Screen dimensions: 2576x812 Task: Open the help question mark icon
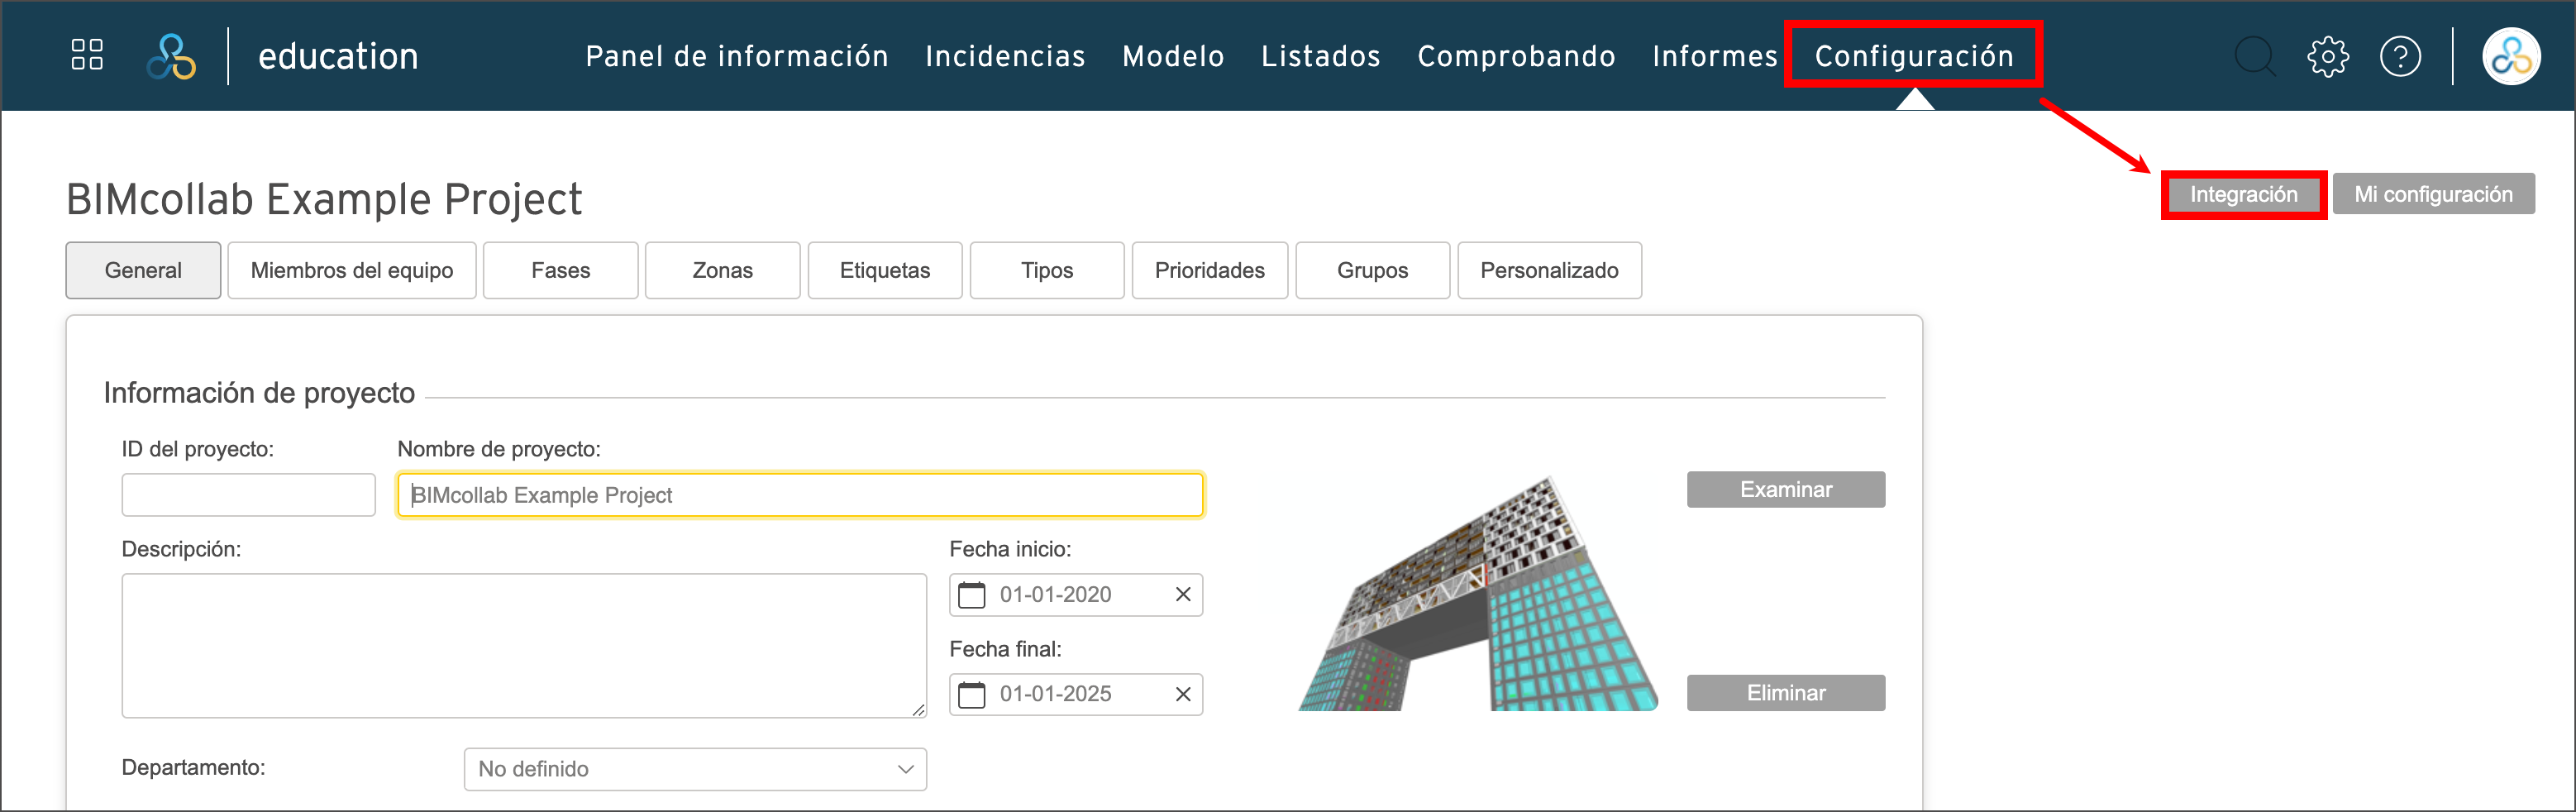2400,56
